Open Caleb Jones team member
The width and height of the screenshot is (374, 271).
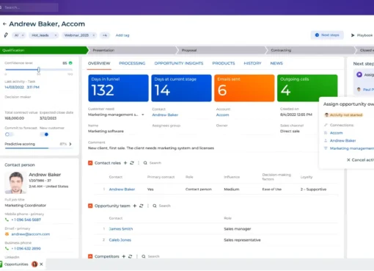[x=120, y=240]
